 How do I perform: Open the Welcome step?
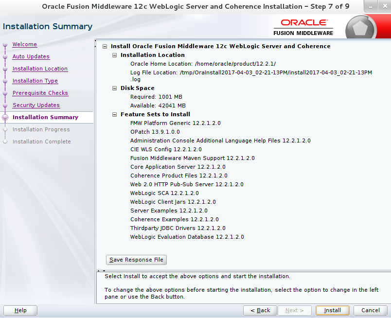click(x=24, y=44)
